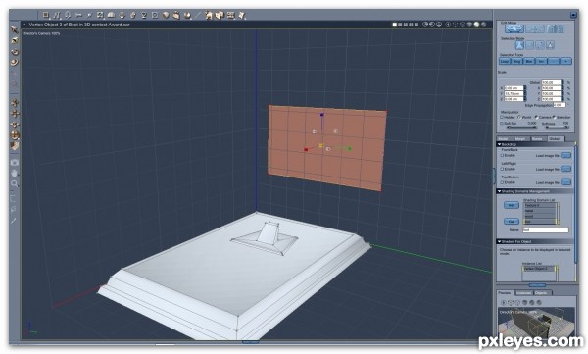This screenshot has width=588, height=354.
Task: Click the plus selection tool button
Action: pyautogui.click(x=565, y=61)
